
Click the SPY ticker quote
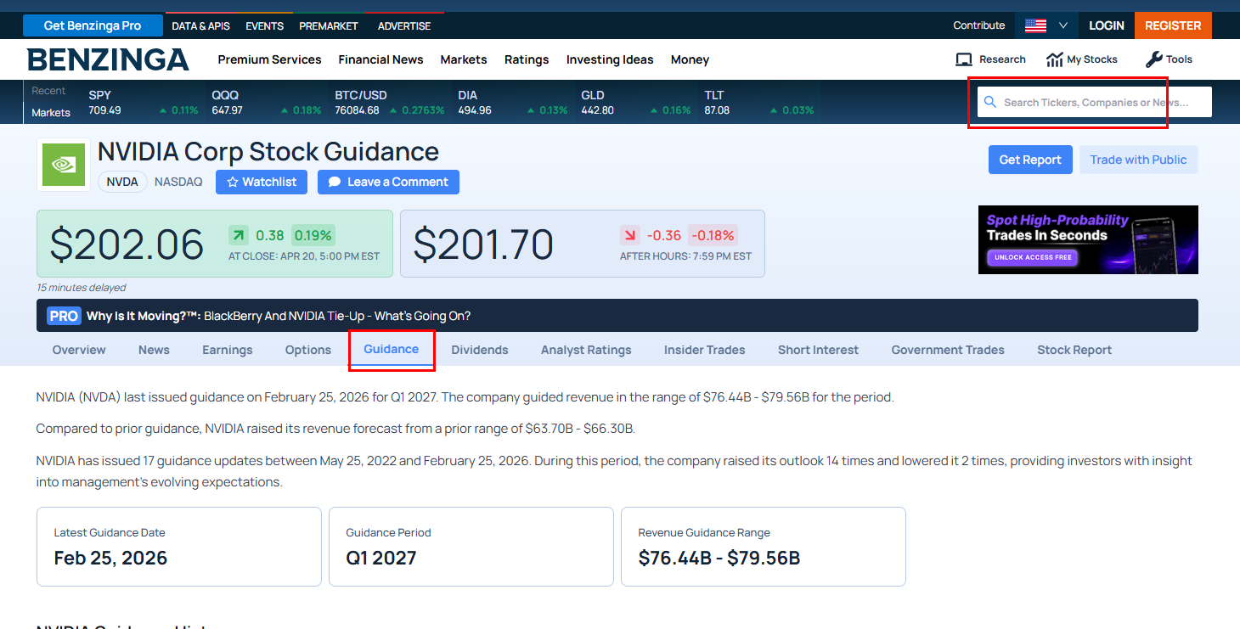pos(143,102)
